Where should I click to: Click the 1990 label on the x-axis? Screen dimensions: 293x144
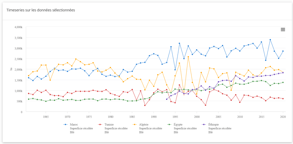(x=154, y=117)
